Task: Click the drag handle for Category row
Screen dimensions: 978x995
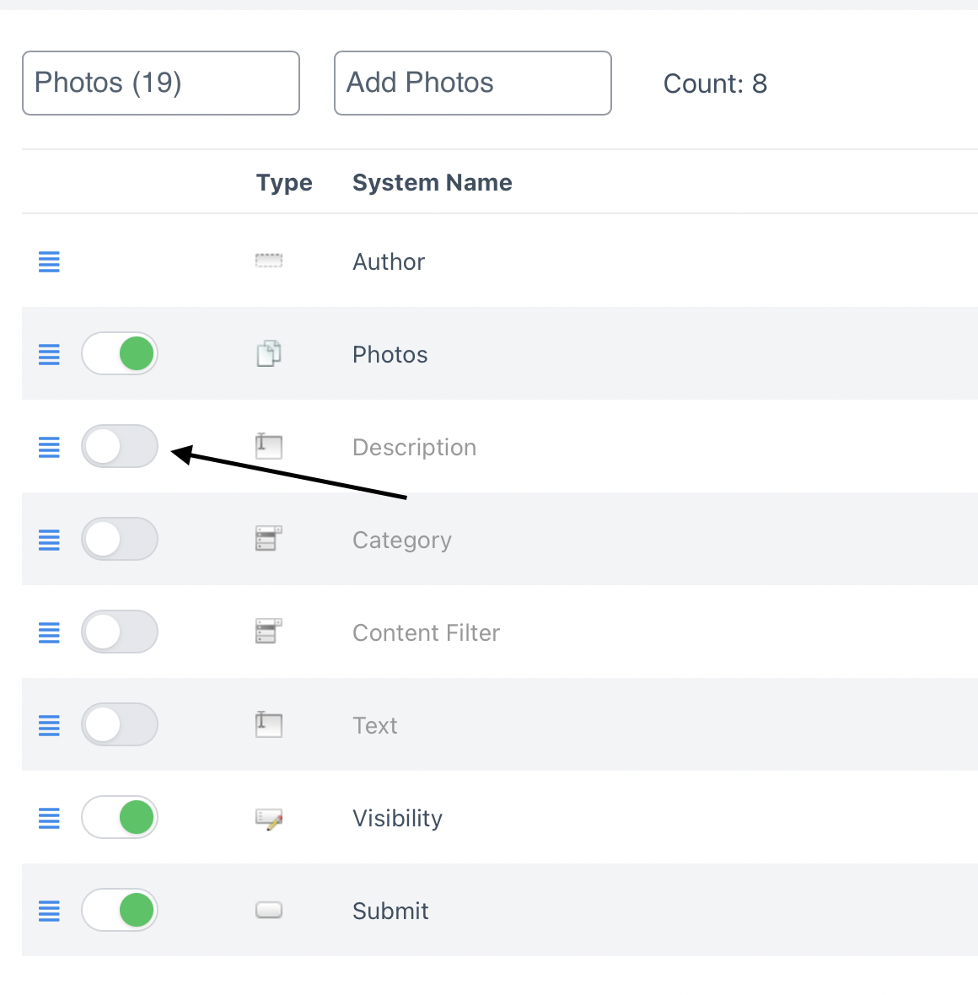Action: 49,540
